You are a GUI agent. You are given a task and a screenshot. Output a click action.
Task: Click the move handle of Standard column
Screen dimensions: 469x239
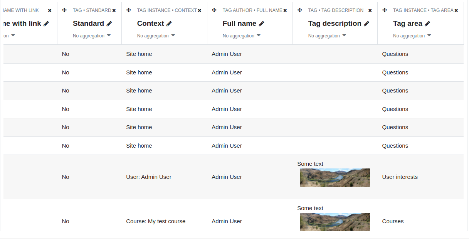pyautogui.click(x=64, y=10)
